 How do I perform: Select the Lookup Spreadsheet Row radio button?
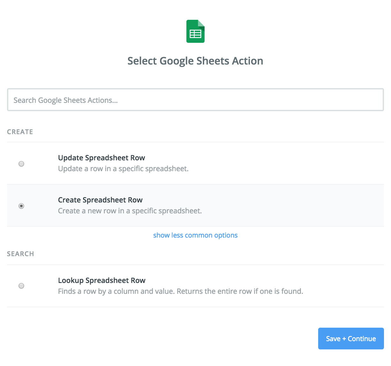point(21,286)
